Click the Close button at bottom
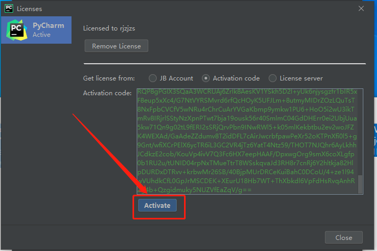The image size is (377, 251). point(343,237)
